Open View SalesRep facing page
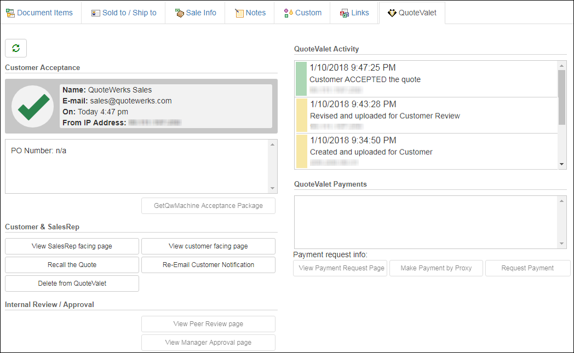 coord(72,246)
